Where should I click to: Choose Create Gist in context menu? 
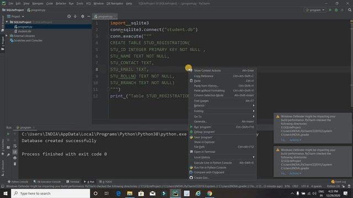click(222, 178)
